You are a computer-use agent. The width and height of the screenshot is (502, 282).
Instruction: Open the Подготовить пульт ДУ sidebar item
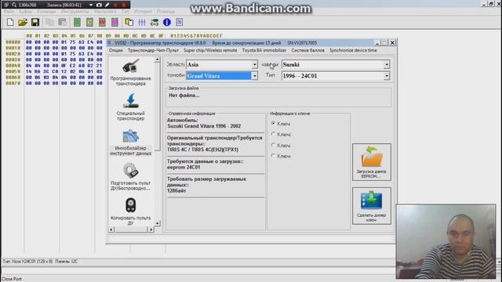tap(131, 177)
